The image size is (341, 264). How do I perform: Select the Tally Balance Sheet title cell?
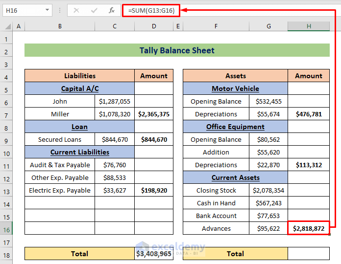click(x=177, y=50)
